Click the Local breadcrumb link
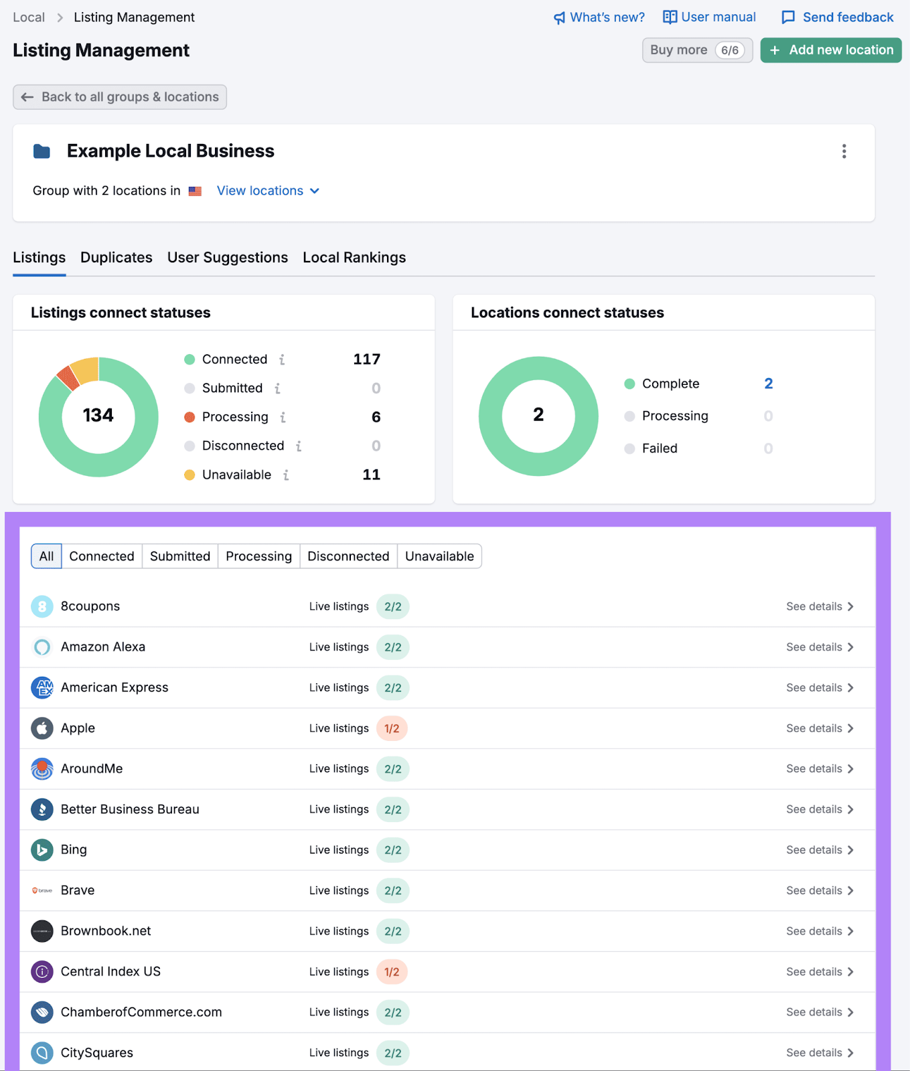910x1071 pixels. click(x=29, y=17)
